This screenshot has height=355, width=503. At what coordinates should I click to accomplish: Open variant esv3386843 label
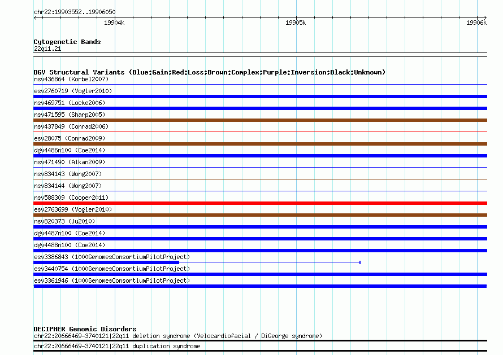(x=112, y=257)
